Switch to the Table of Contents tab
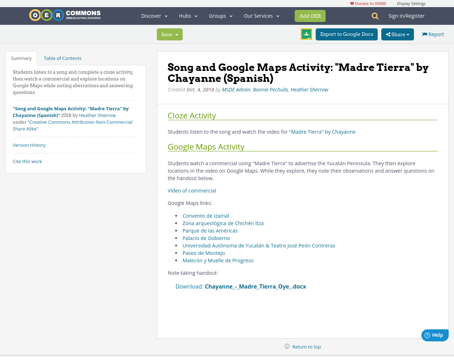Image resolution: width=454 pixels, height=363 pixels. (62, 58)
